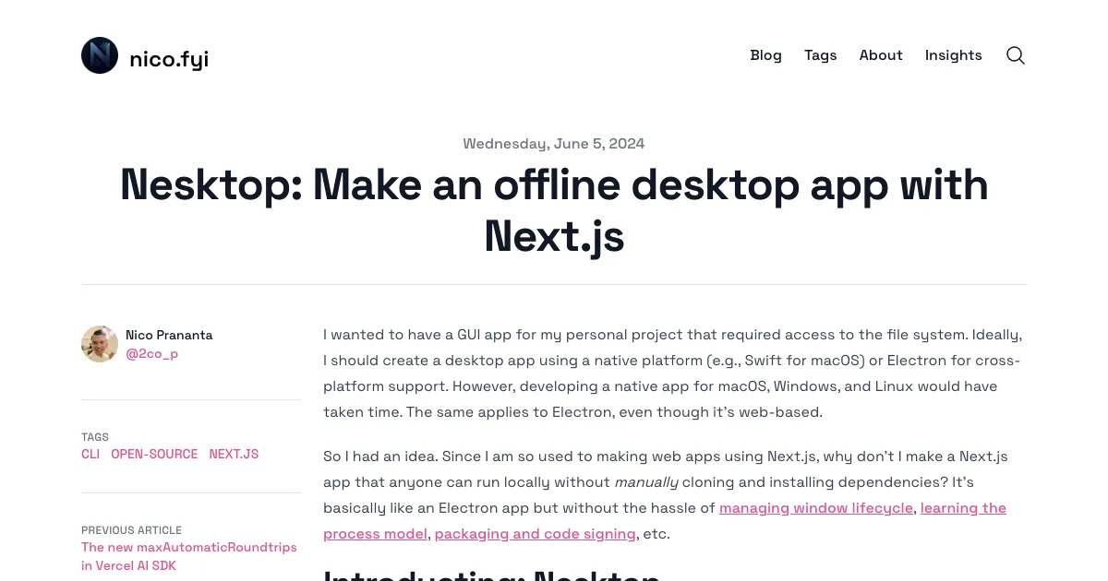Image resolution: width=1108 pixels, height=581 pixels.
Task: Filter by the OPEN-SOURCE tag
Action: click(x=154, y=454)
